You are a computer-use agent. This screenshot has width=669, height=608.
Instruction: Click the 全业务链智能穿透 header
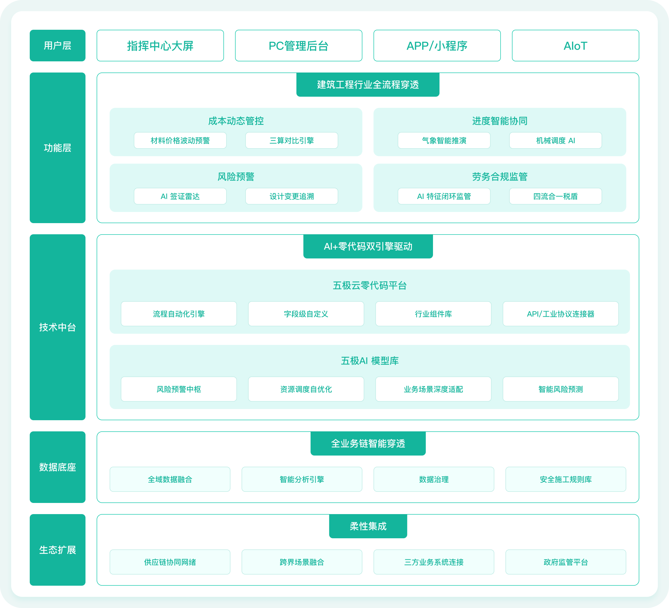(368, 443)
